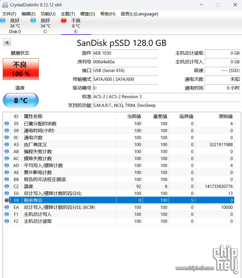This screenshot has width=242, height=278.
Task: Click the 通电时间 value 0 小时
Action: (223, 88)
